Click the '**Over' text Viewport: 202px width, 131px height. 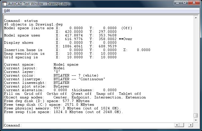(x=125, y=39)
